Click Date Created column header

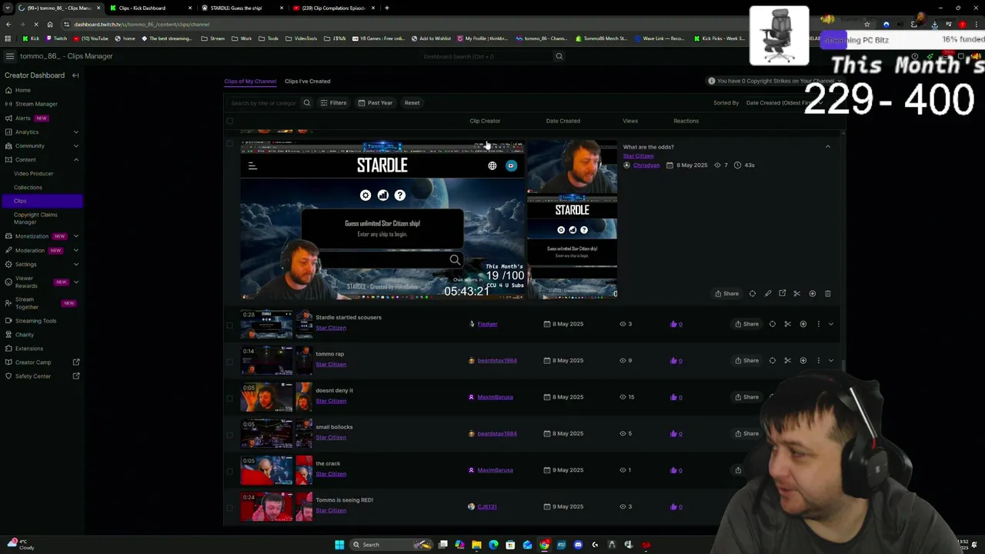(563, 121)
